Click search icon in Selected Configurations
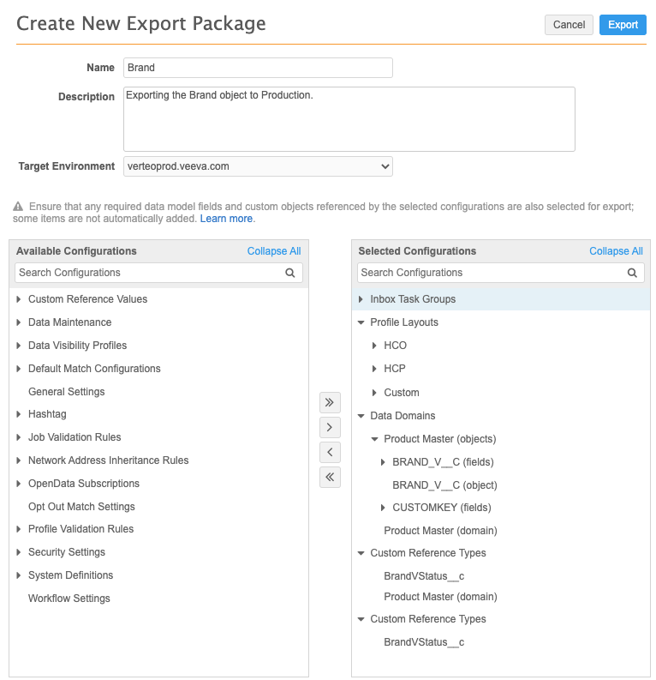 632,273
